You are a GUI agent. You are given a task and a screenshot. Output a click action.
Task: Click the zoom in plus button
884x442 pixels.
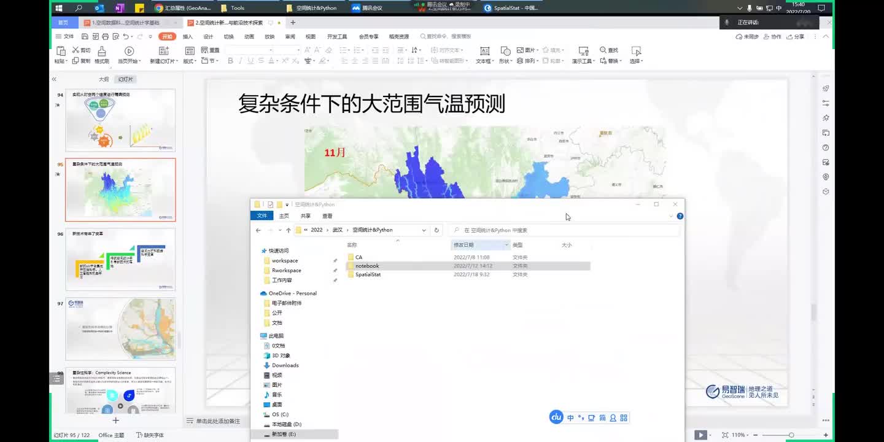coord(826,435)
